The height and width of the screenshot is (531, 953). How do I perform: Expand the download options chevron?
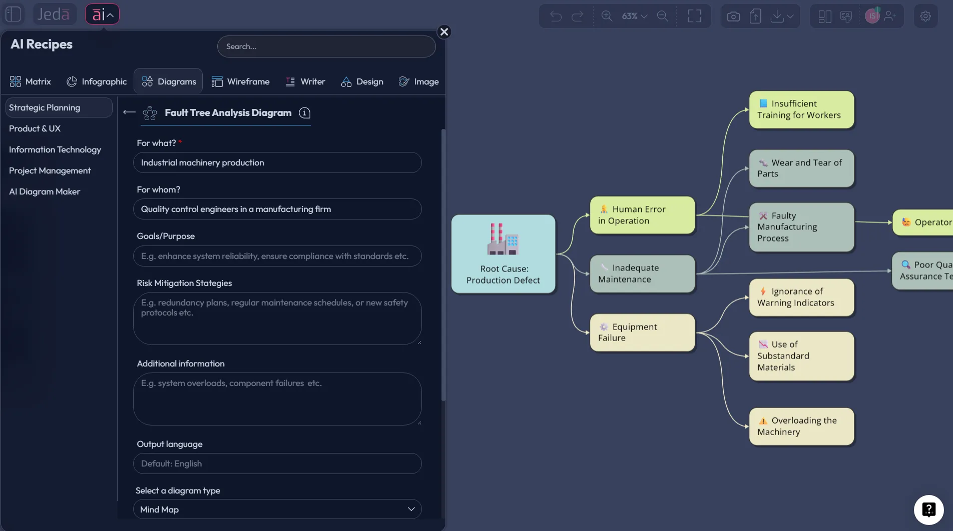[x=790, y=15]
